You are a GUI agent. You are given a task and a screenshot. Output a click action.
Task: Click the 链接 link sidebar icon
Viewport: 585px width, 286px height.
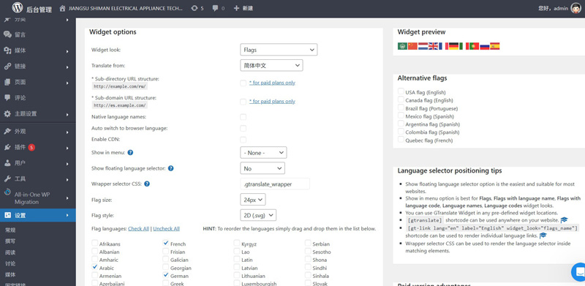click(x=7, y=67)
